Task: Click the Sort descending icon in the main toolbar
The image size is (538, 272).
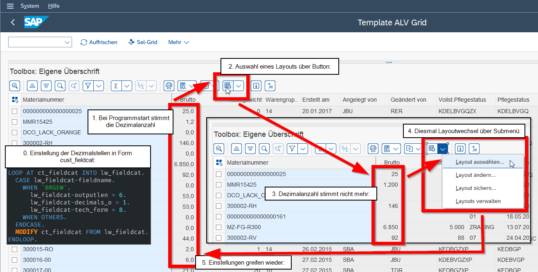Action: click(47, 86)
